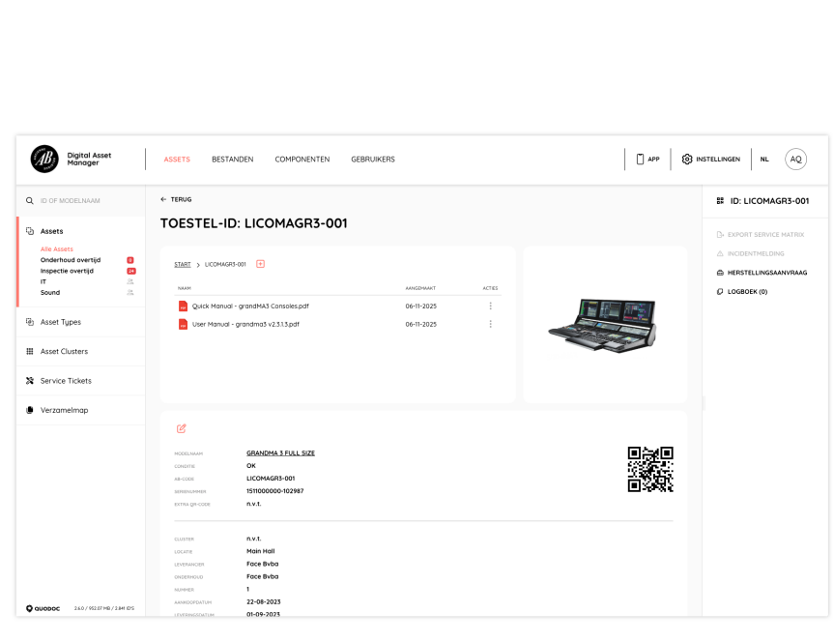Select Assets in the sidebar

51,231
